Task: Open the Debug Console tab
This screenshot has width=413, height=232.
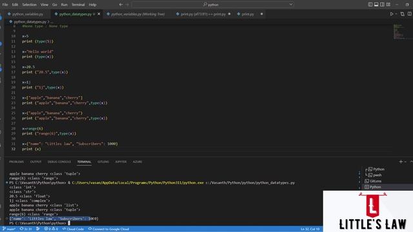Action: click(x=59, y=162)
